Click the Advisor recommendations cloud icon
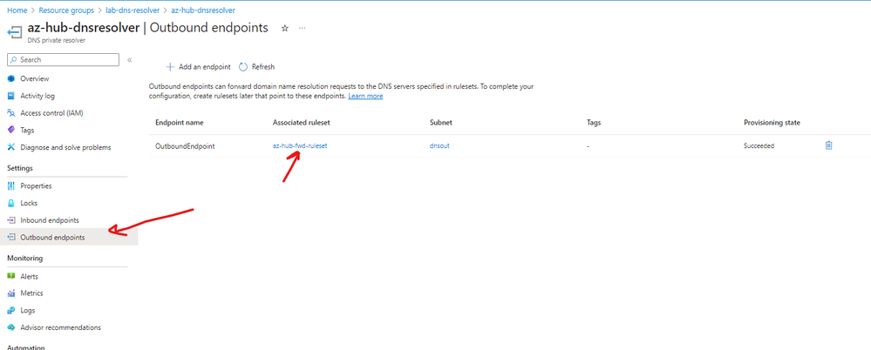 click(x=11, y=327)
